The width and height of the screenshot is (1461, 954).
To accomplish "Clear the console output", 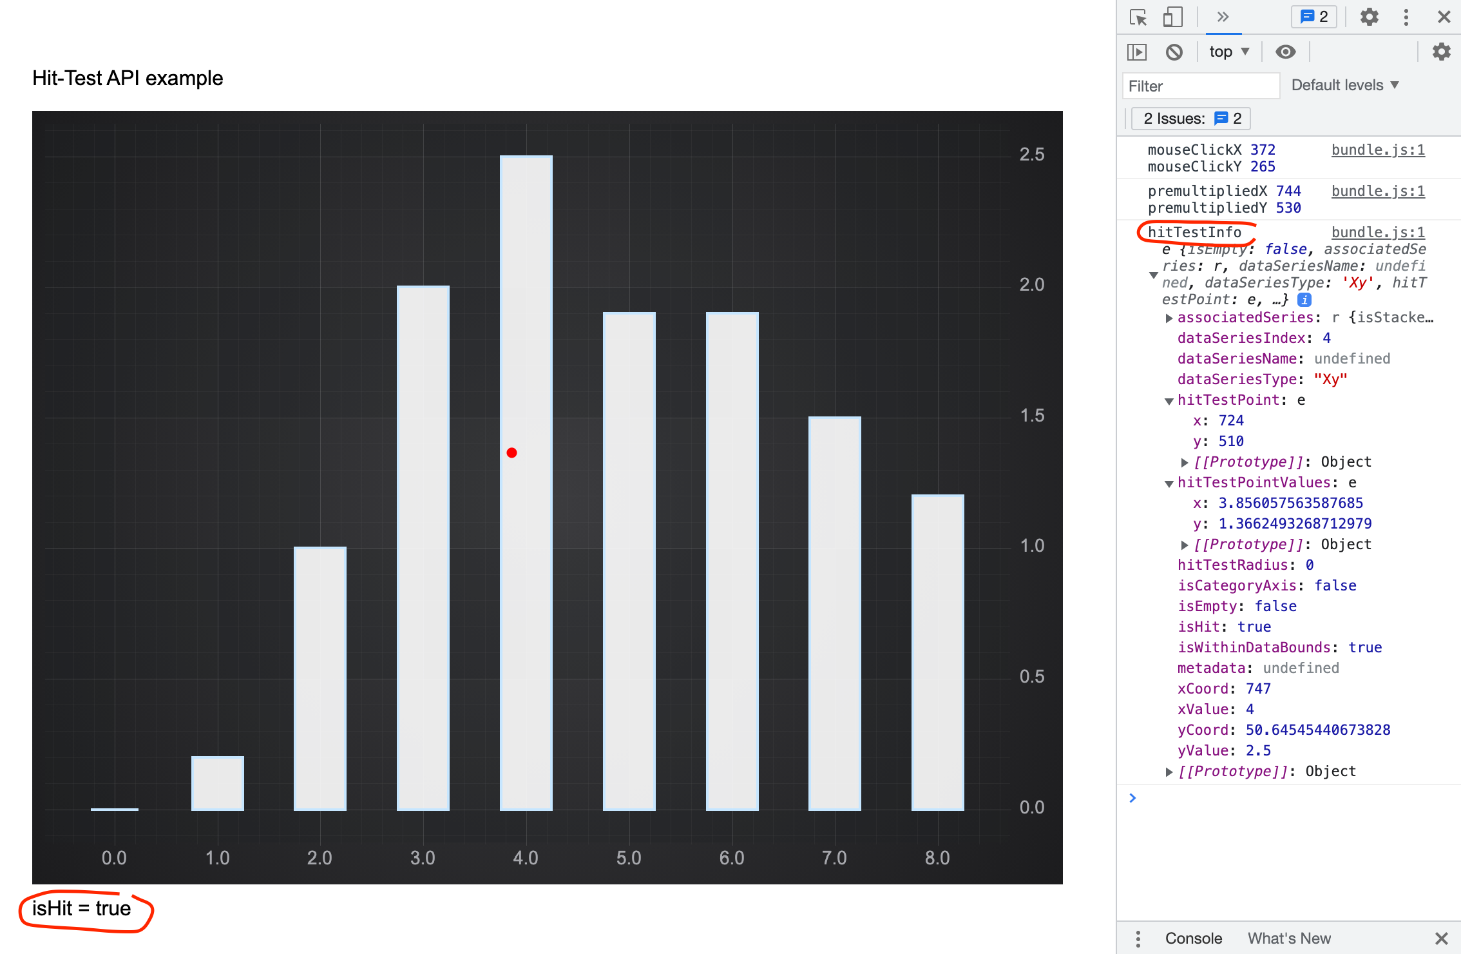I will click(1174, 52).
